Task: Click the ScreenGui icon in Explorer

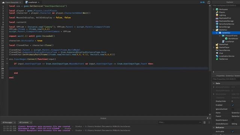Action: click(x=220, y=33)
